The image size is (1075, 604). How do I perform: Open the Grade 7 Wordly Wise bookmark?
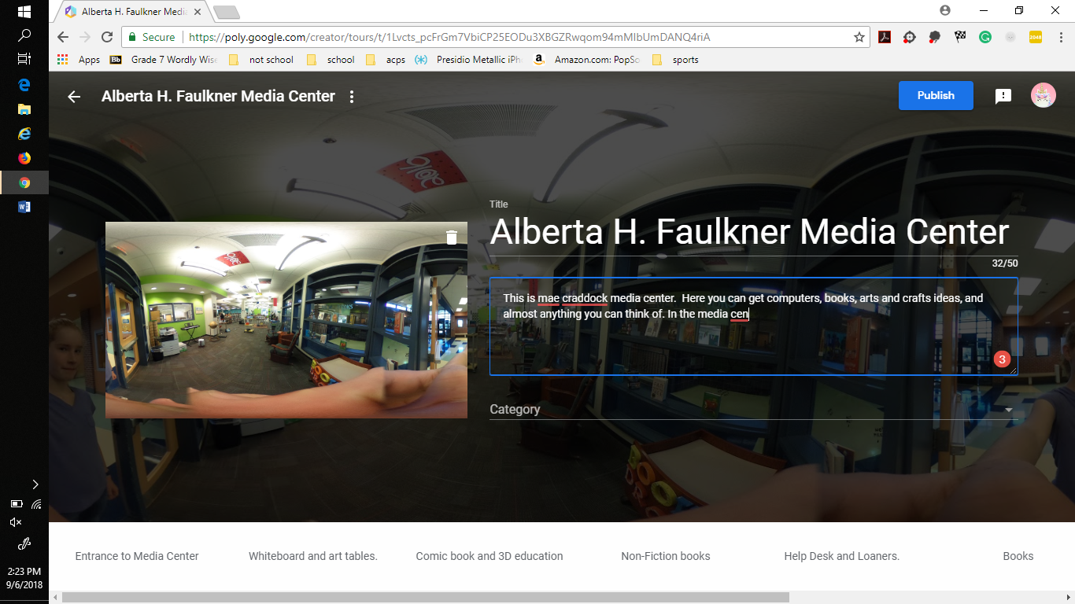coord(165,60)
